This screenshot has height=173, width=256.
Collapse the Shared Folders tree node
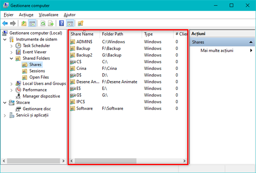pyautogui.click(x=11, y=58)
